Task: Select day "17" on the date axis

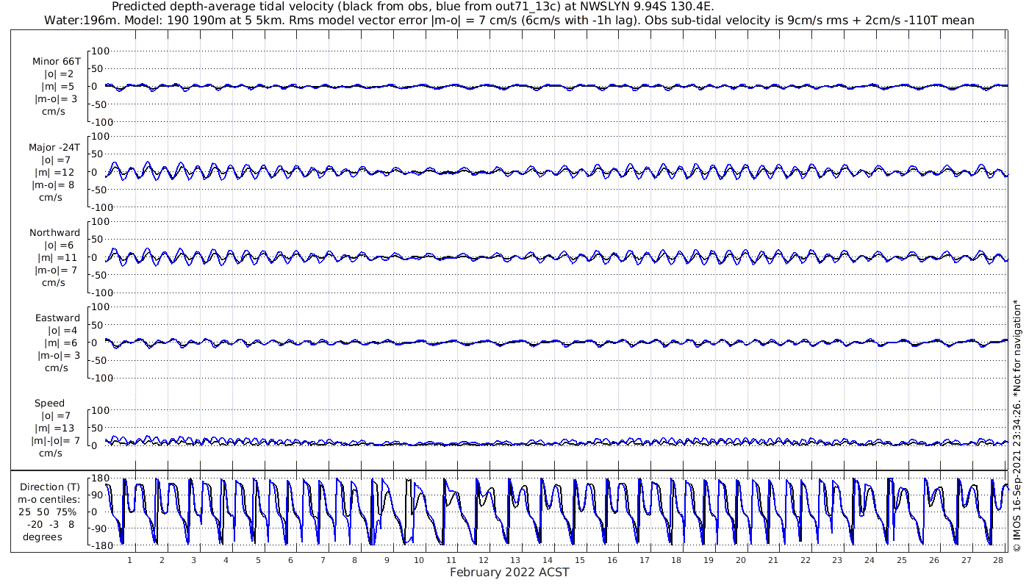Action: pos(645,560)
